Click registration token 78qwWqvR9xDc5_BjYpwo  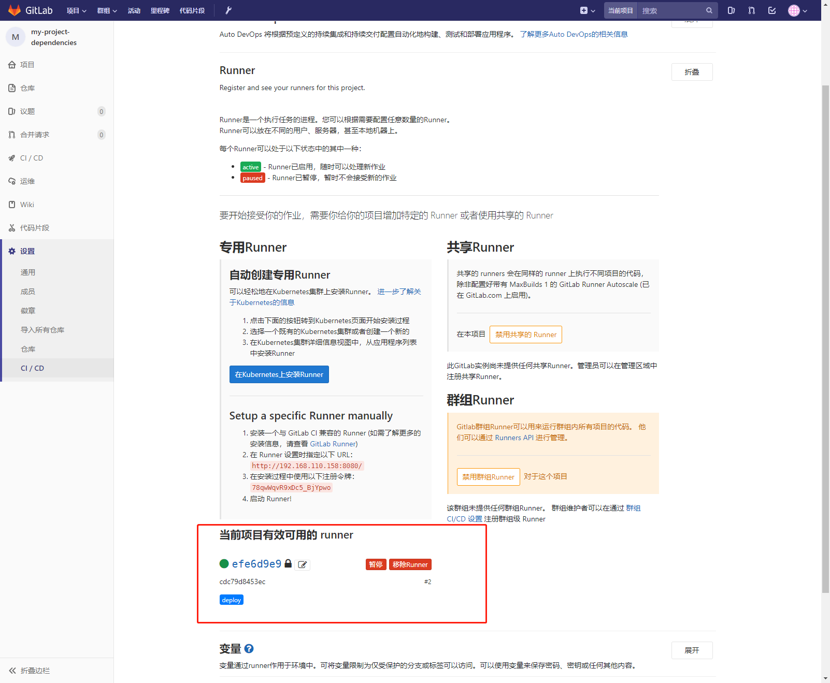coord(291,487)
